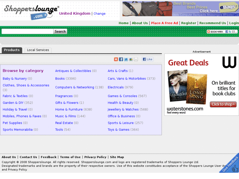Browse Mobiles, Phones & Faxes category

click(x=22, y=116)
